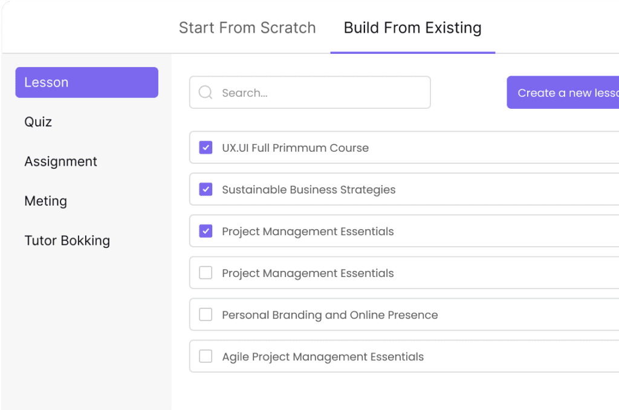Click the Search input field
Viewport: 619px width, 410px height.
(x=320, y=93)
